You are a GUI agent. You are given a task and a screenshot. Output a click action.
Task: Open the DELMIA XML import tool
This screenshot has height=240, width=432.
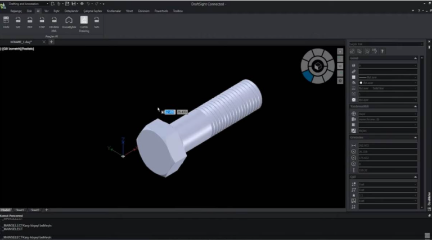click(x=54, y=21)
